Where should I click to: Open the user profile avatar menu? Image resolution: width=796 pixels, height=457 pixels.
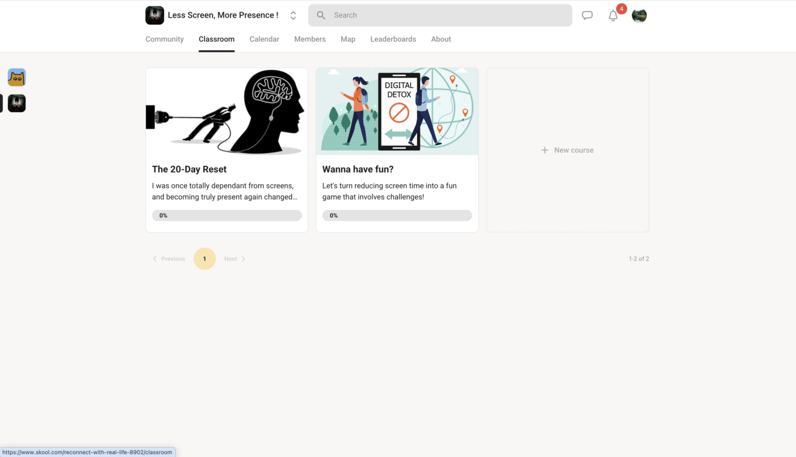pyautogui.click(x=640, y=15)
